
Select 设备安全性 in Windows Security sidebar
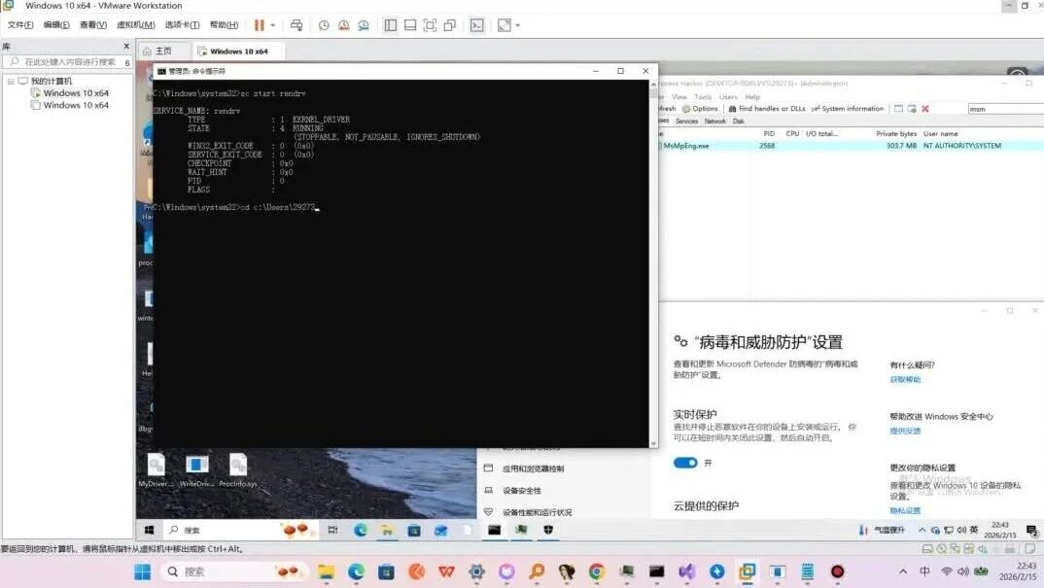click(x=522, y=491)
